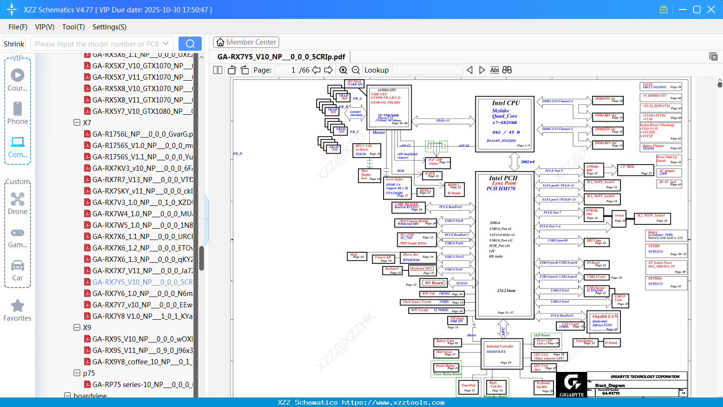Screen dimensions: 723x407
Task: Select the Computer schematics category
Action: [18, 147]
